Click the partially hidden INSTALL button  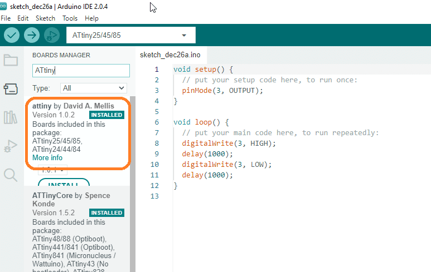click(x=64, y=182)
